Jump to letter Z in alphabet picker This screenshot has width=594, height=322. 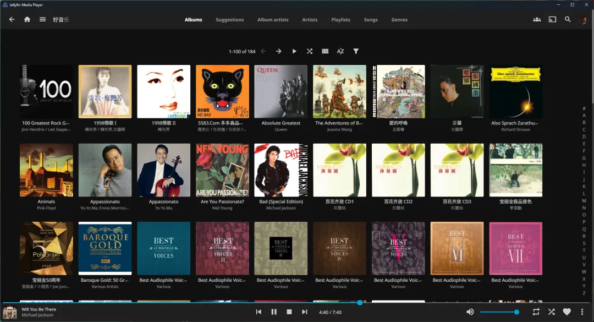pyautogui.click(x=584, y=293)
